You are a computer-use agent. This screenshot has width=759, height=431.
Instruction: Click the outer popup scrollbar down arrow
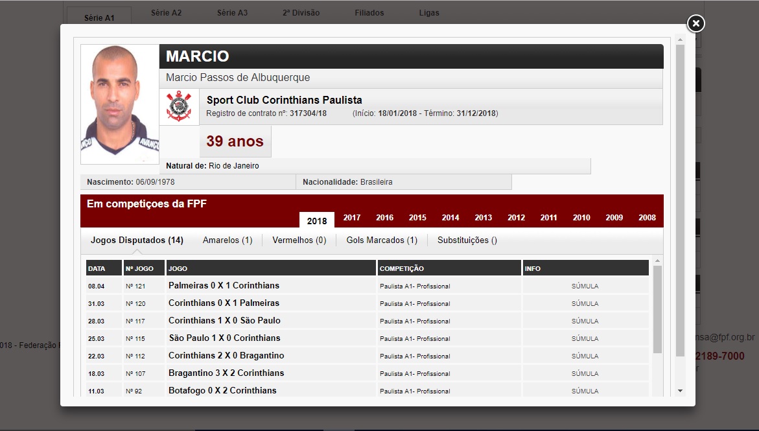pos(680,391)
